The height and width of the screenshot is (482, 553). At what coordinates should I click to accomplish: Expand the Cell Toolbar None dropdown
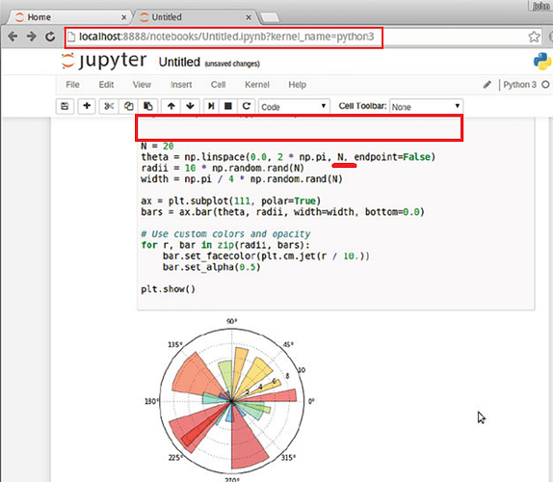[x=426, y=107]
